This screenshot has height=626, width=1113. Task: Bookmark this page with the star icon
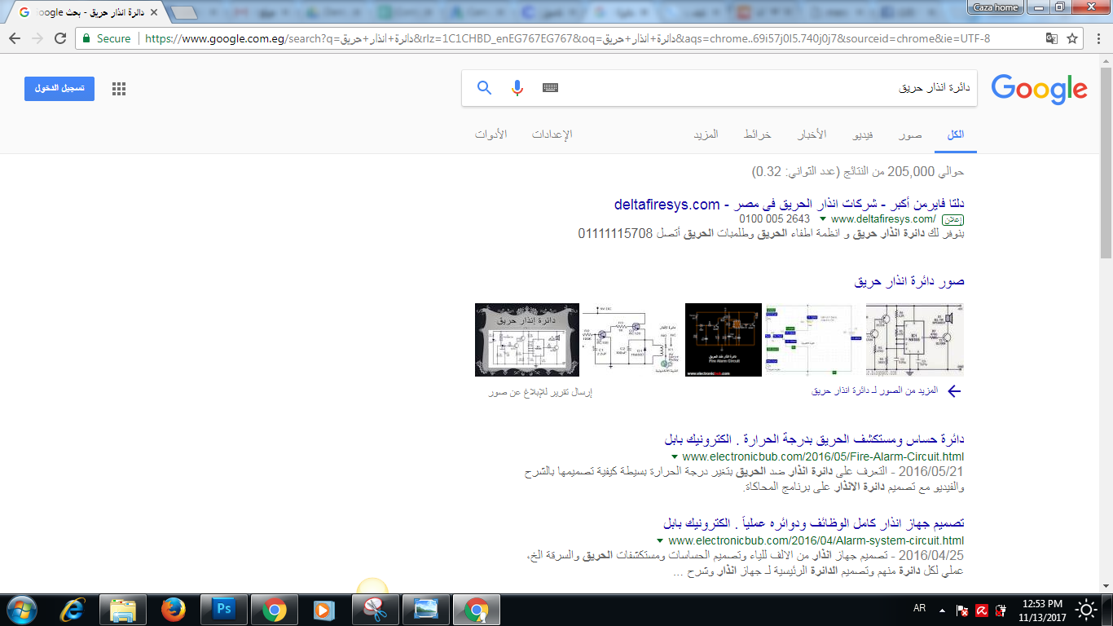[1072, 38]
